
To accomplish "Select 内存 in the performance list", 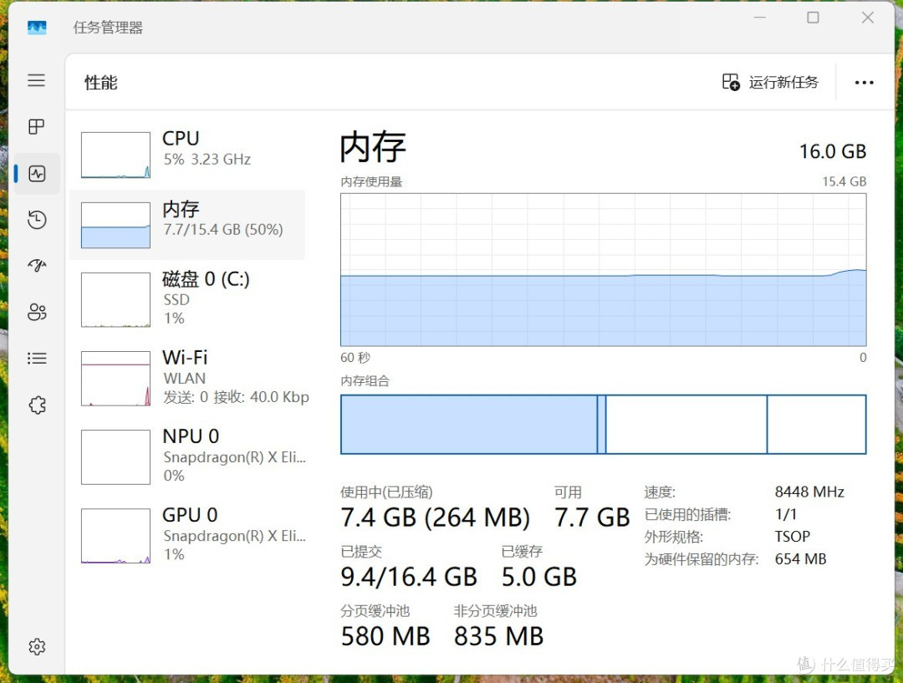I will tap(187, 225).
